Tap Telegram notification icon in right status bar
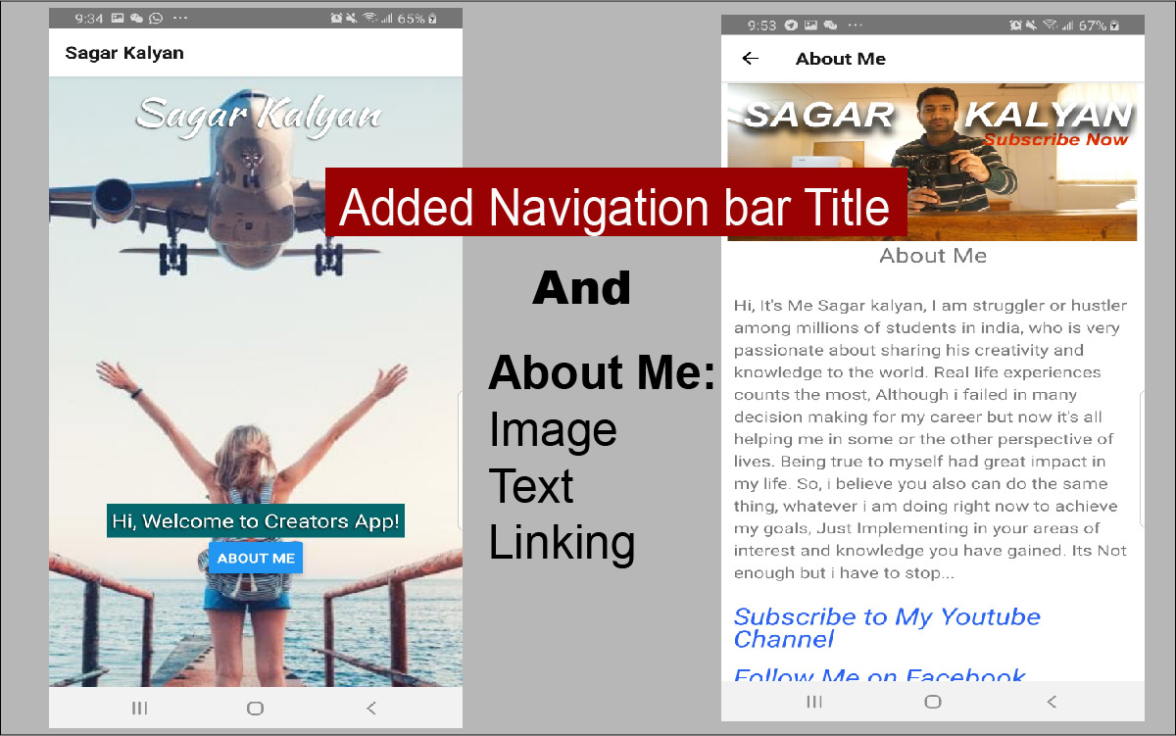This screenshot has width=1176, height=736. tap(791, 25)
